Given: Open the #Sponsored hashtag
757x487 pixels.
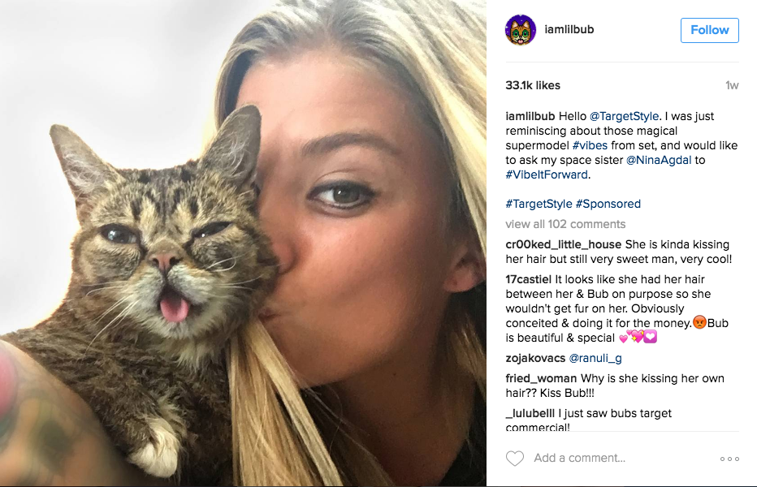Looking at the screenshot, I should tap(608, 204).
